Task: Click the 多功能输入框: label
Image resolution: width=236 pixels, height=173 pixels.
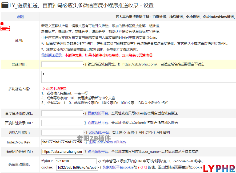Action: click(19, 89)
